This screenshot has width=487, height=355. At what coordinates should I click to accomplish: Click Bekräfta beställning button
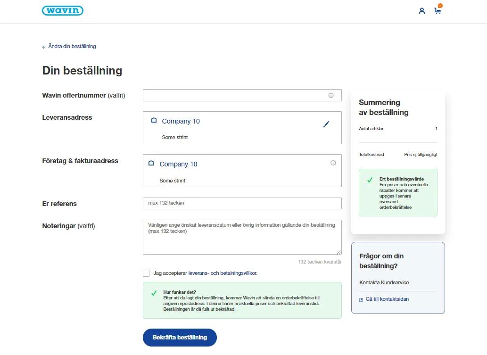180,337
